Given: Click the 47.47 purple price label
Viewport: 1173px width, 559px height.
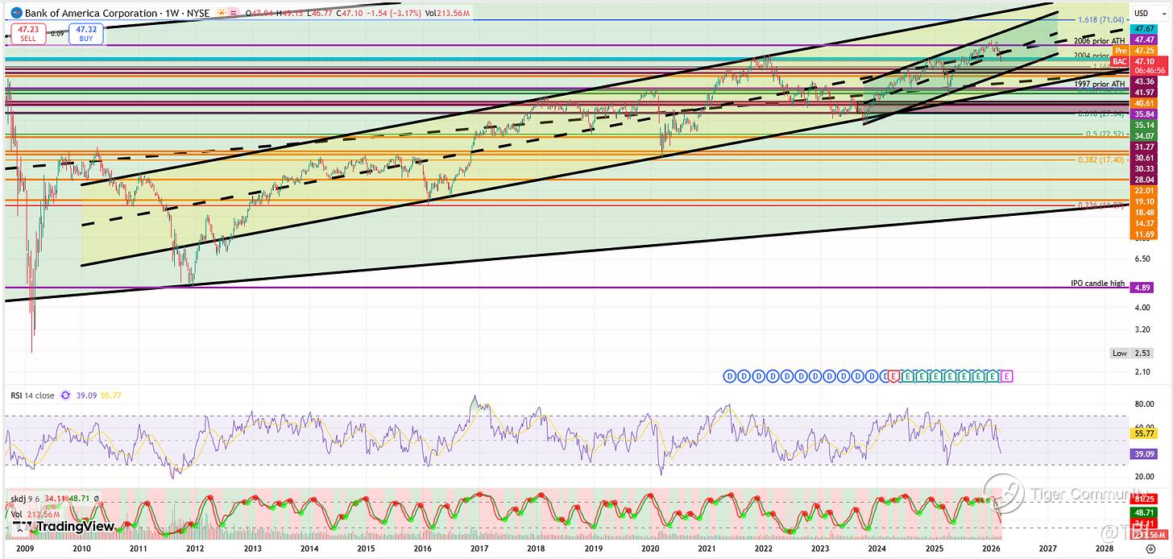Looking at the screenshot, I should point(1143,39).
